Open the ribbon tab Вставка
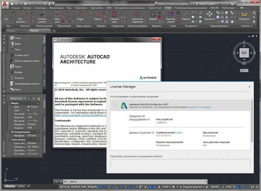The image size is (261, 191). point(27,8)
